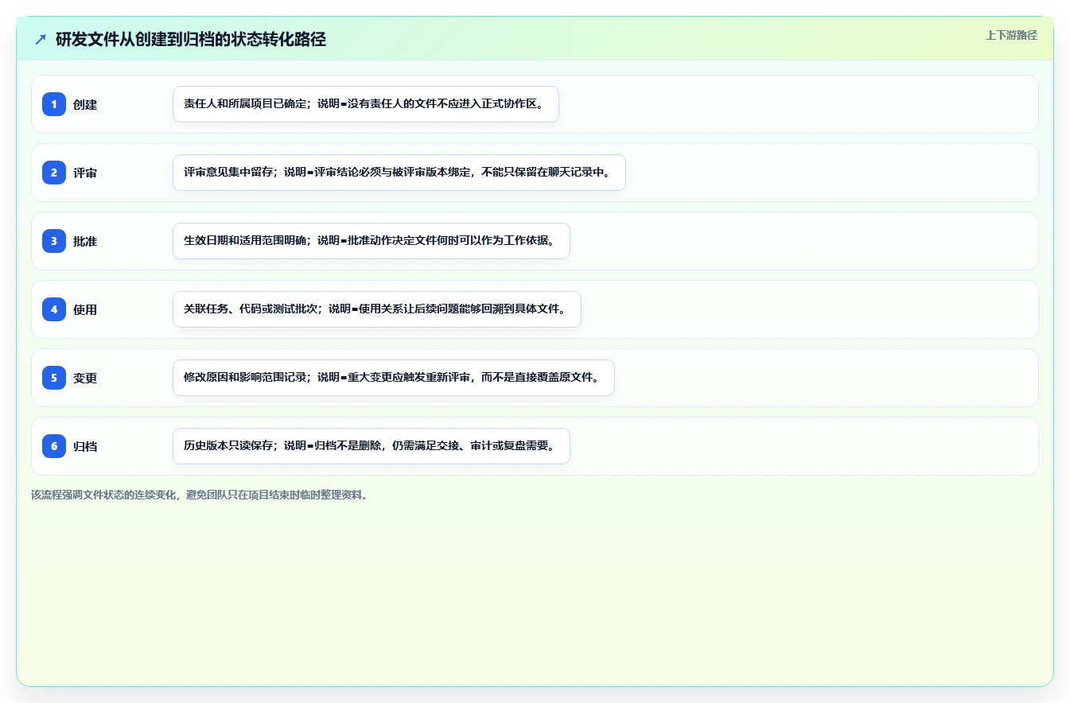The height and width of the screenshot is (703, 1070).
Task: Select the 评审 step label
Action: pos(85,173)
